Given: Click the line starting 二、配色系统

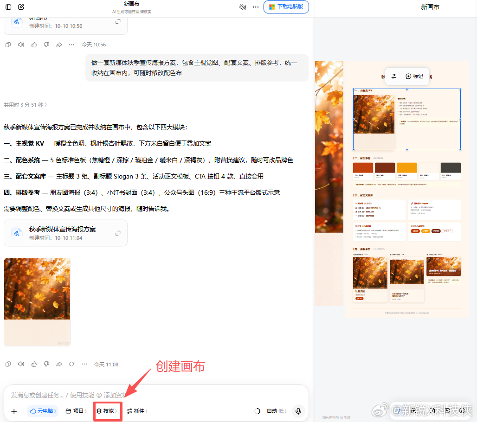Looking at the screenshot, I should [148, 160].
